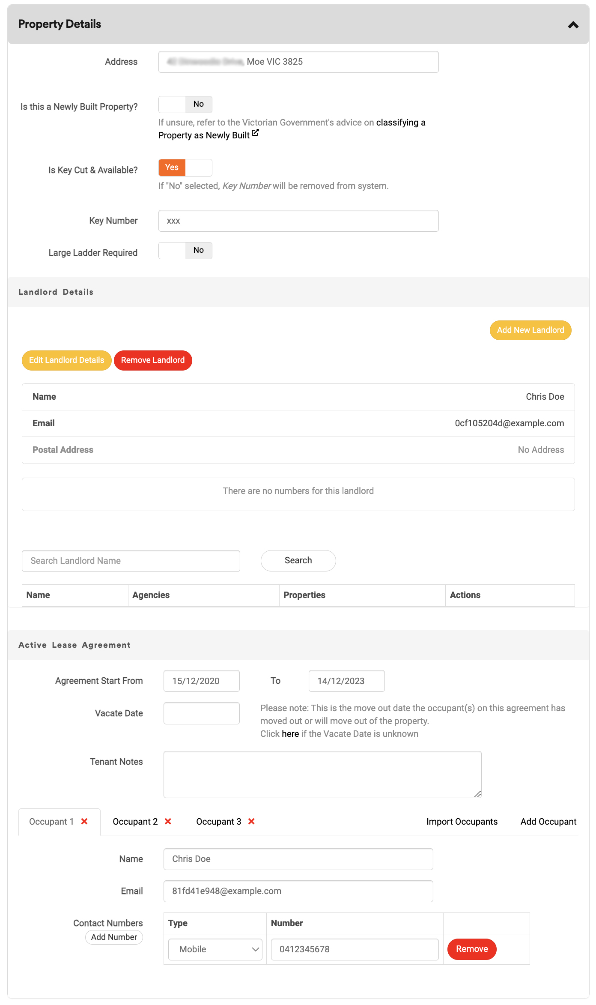
Task: Delete Occupant 2 using red X icon
Action: 168,821
